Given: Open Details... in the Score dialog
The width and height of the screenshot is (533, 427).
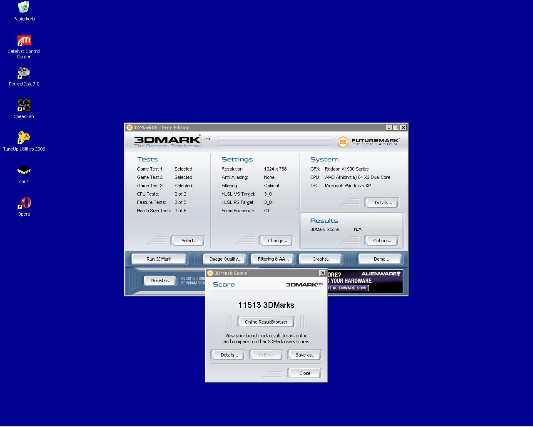Looking at the screenshot, I should point(229,355).
